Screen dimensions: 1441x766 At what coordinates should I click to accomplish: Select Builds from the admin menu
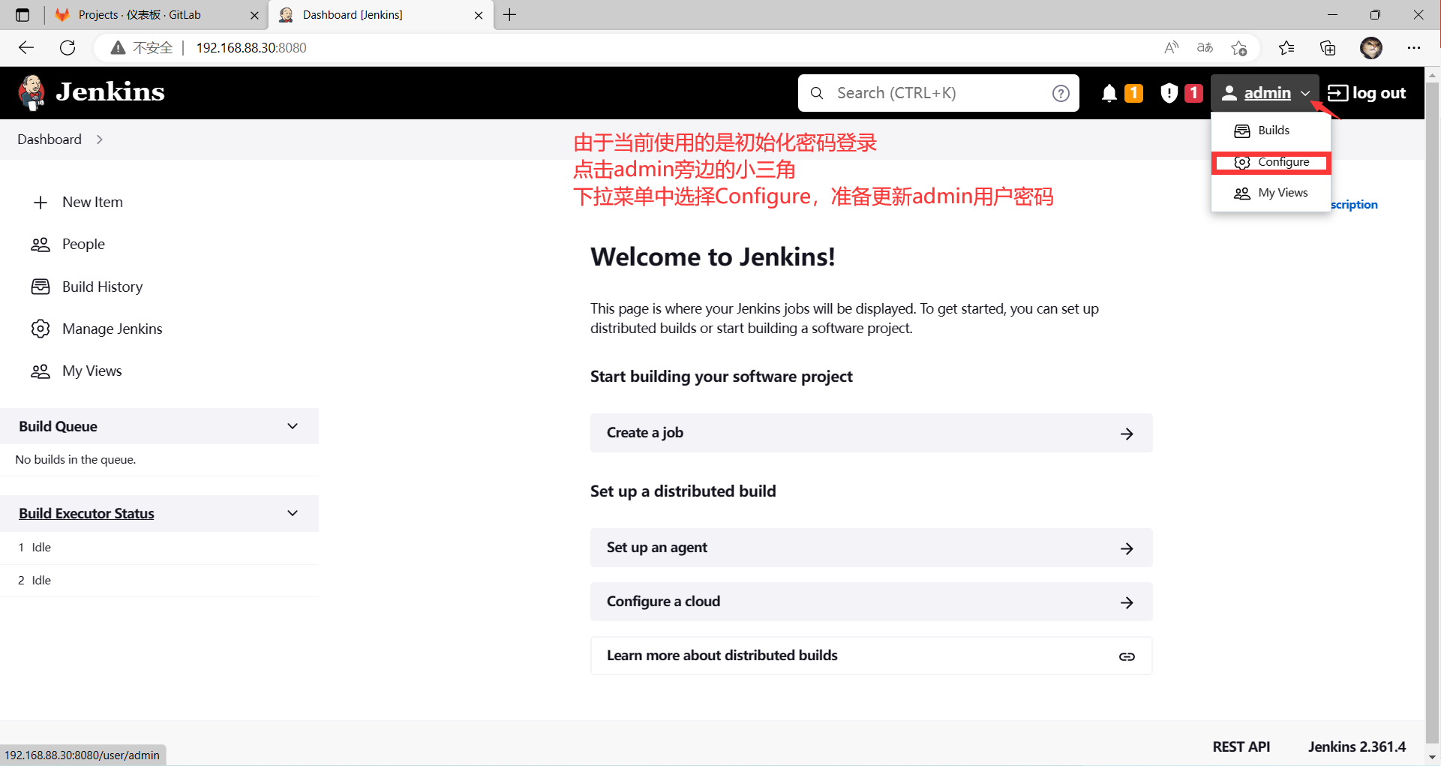click(1273, 131)
